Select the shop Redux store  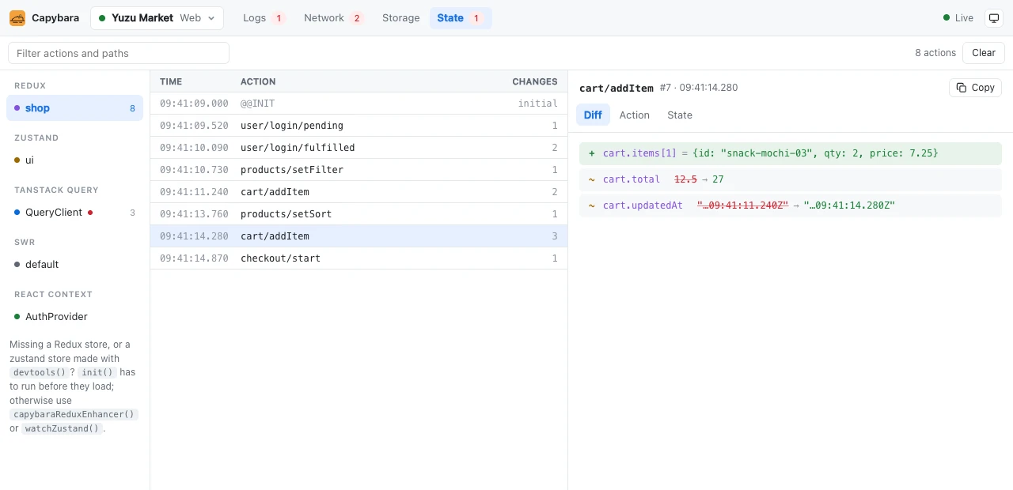tap(74, 108)
